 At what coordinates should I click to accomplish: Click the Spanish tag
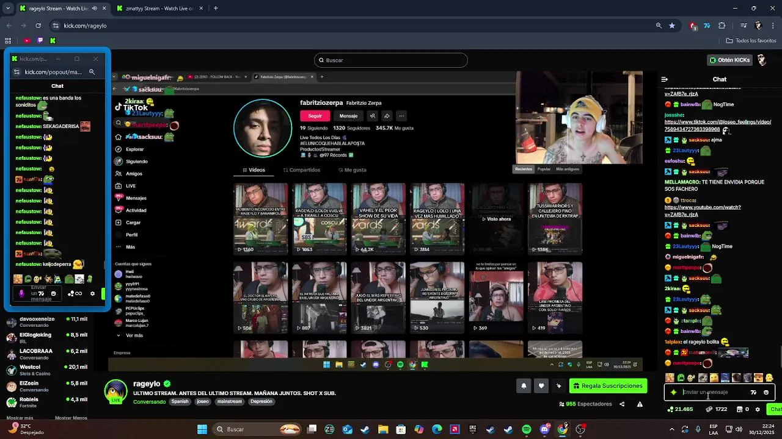click(180, 401)
